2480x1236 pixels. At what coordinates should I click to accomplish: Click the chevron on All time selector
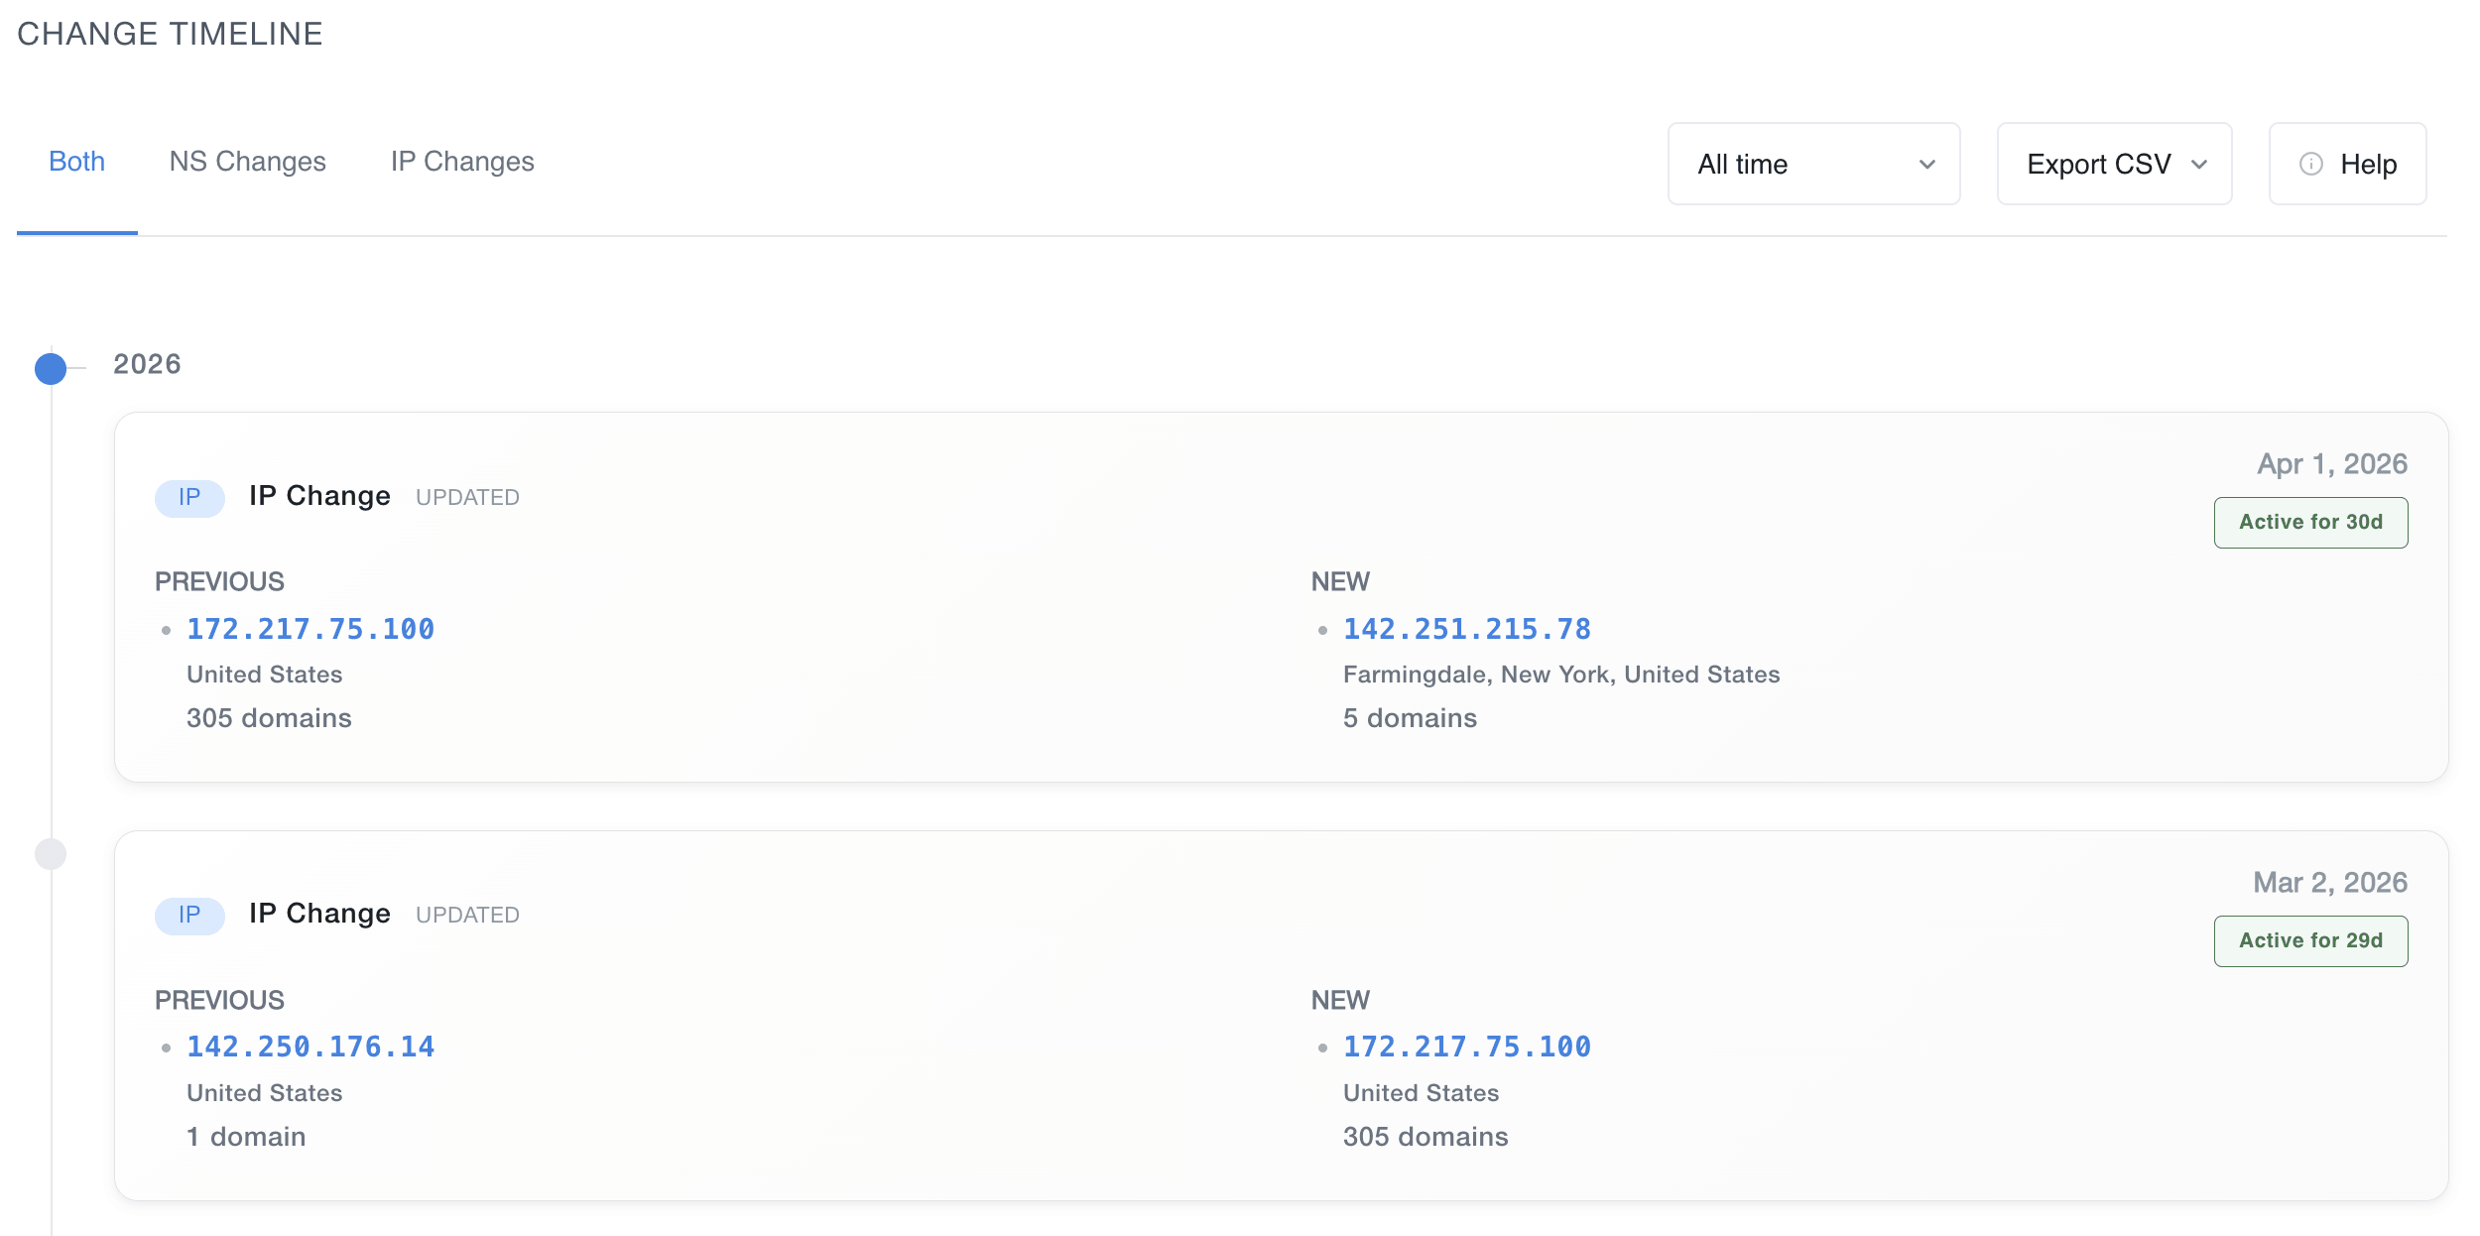pyautogui.click(x=1927, y=165)
